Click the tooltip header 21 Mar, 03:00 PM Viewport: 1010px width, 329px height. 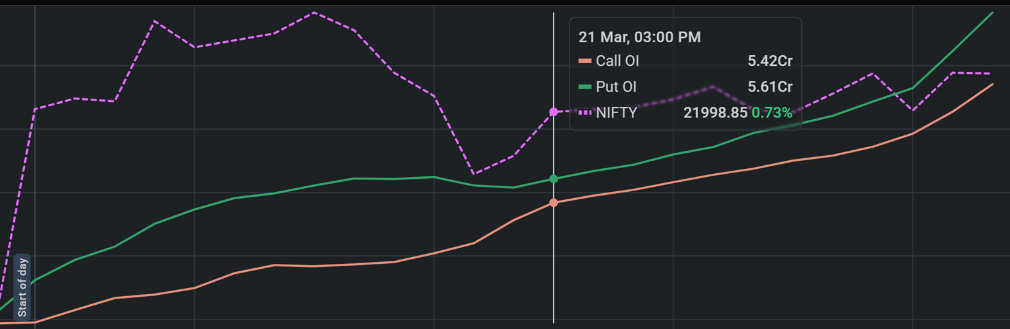coord(639,37)
